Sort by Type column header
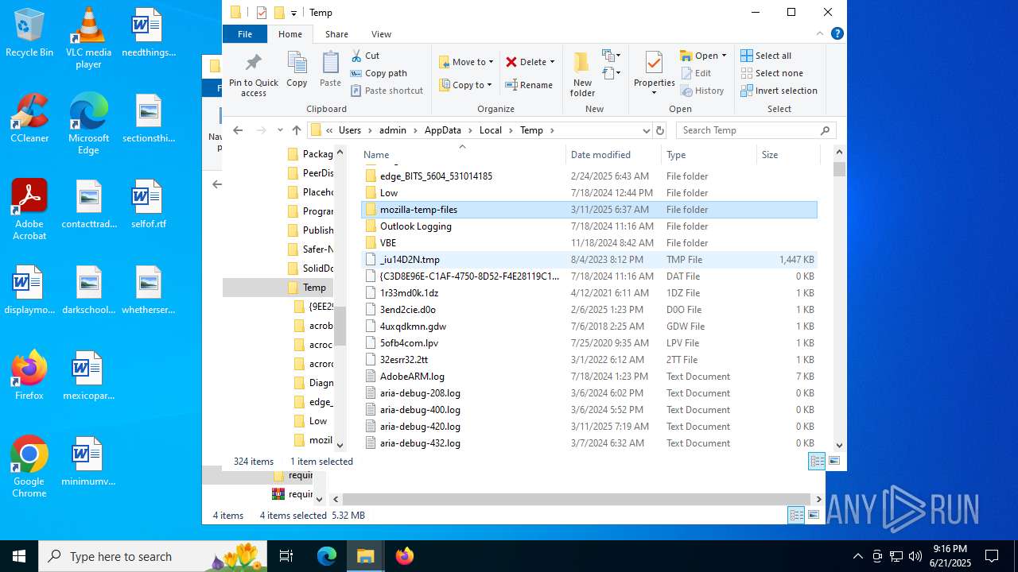The image size is (1018, 572). tap(709, 155)
